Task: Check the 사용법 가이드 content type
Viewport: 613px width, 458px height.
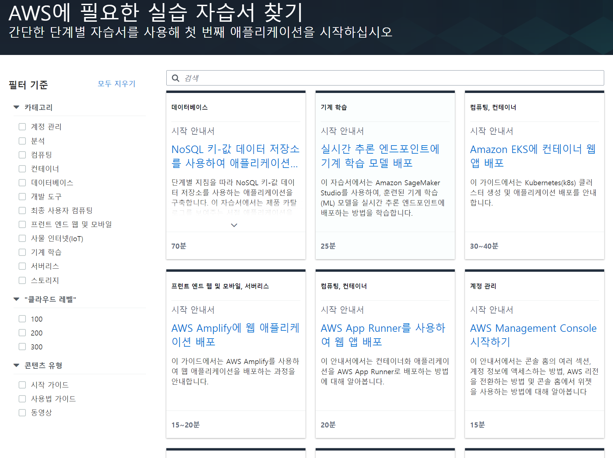Action: [22, 399]
